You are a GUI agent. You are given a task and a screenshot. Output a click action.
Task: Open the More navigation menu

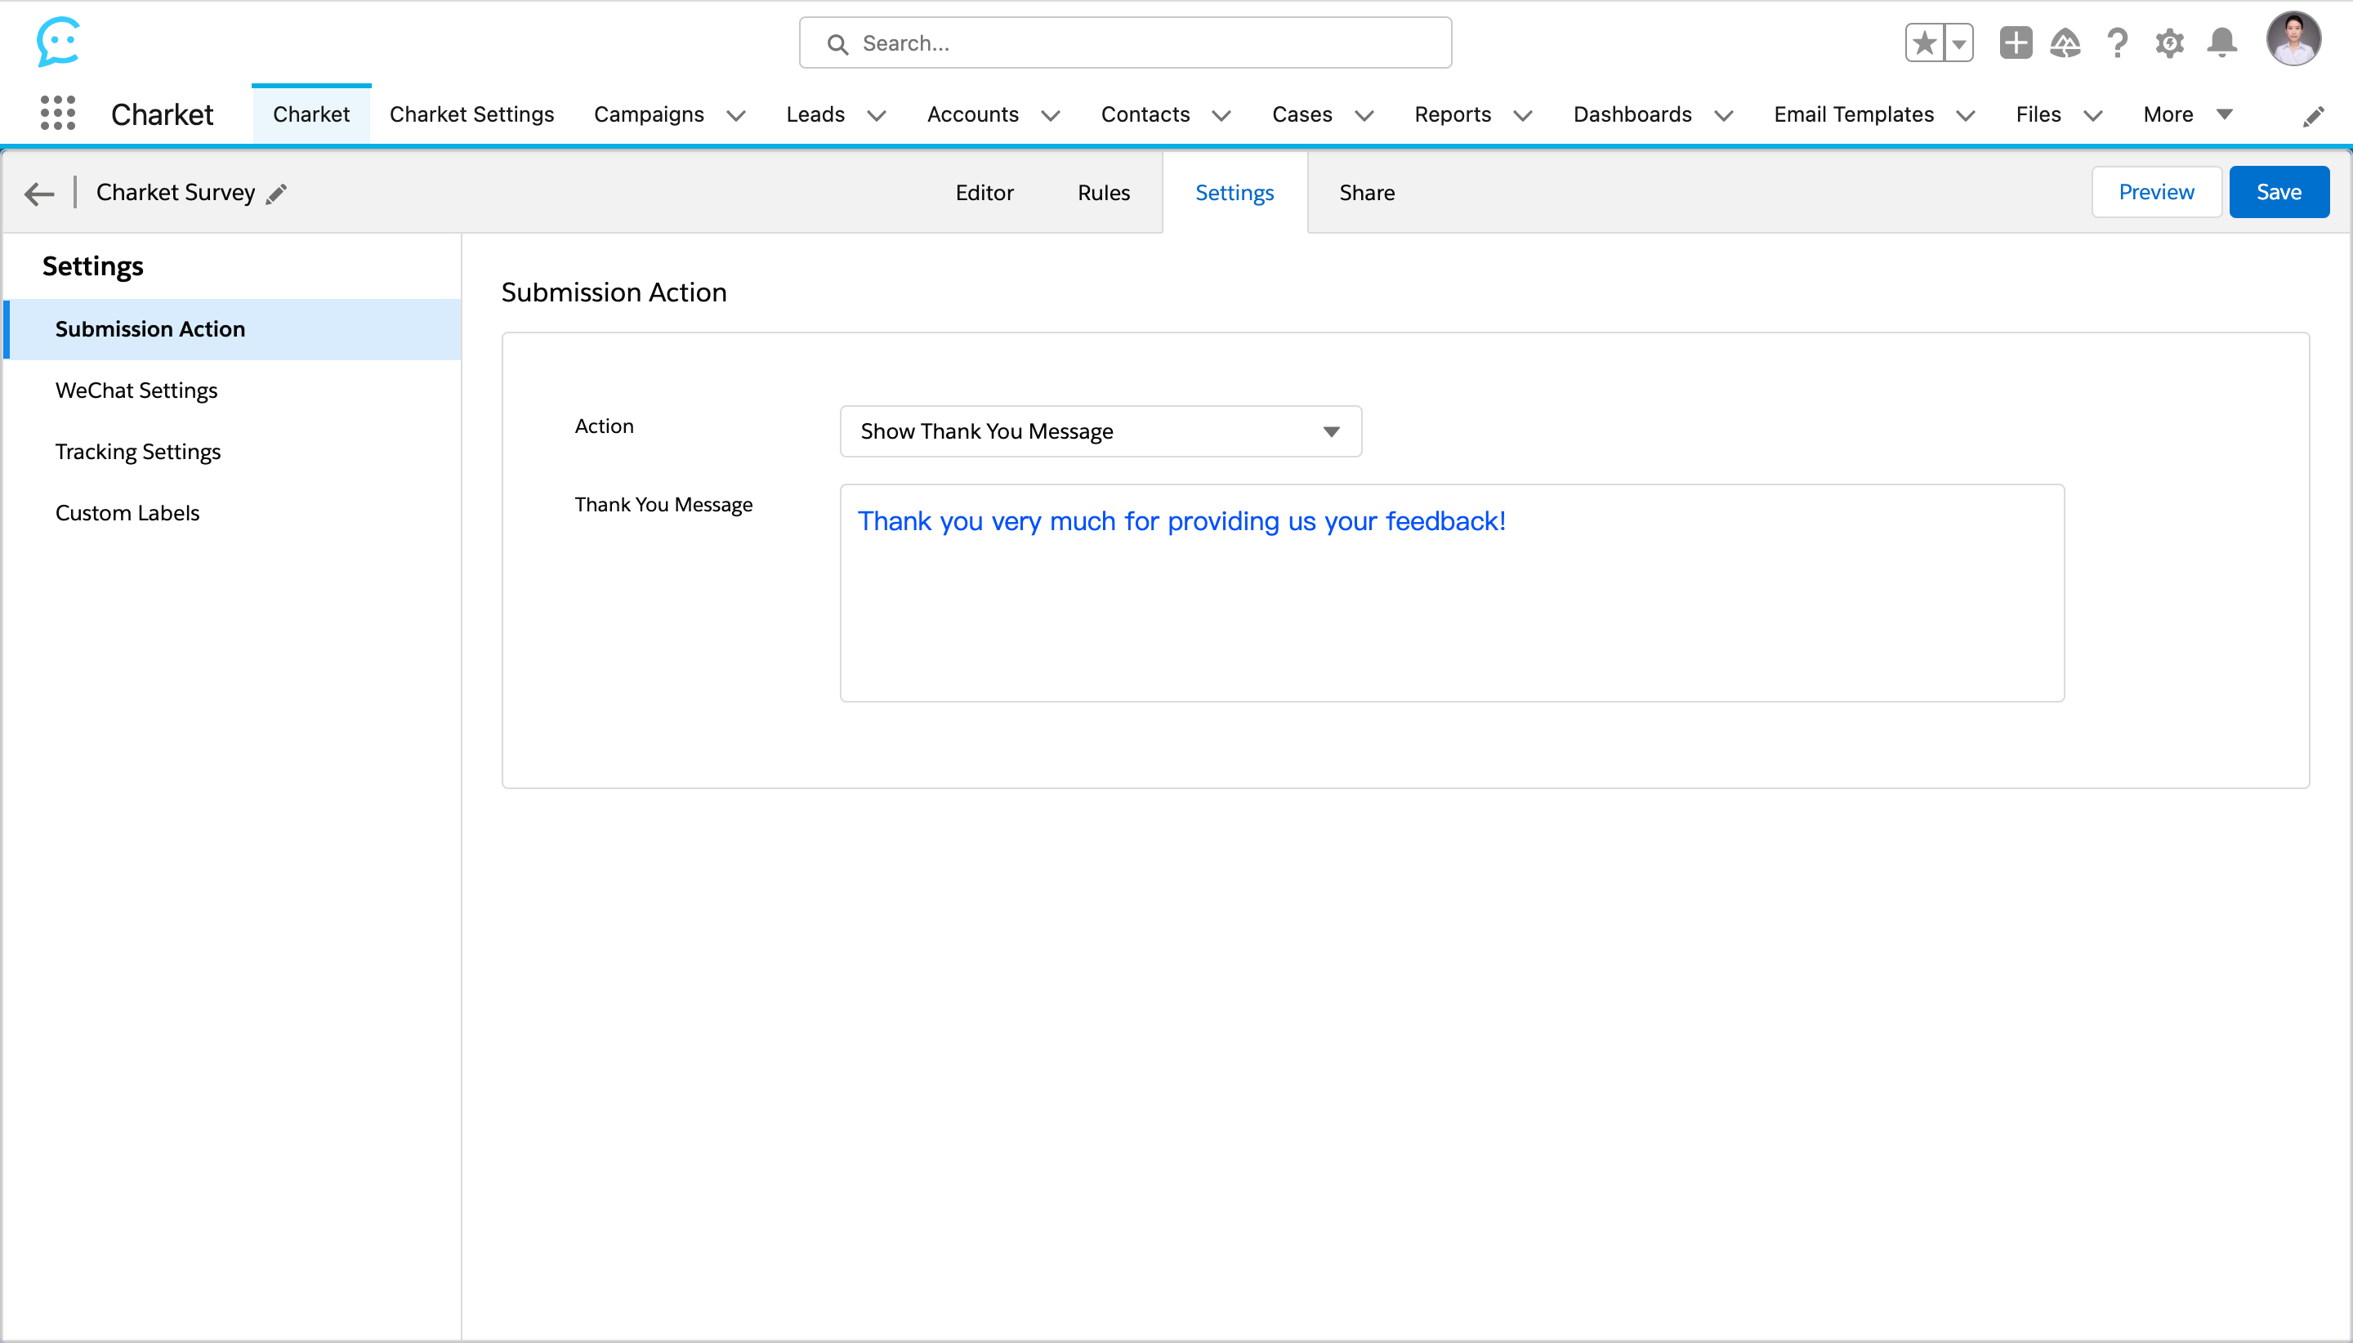[x=2187, y=114]
